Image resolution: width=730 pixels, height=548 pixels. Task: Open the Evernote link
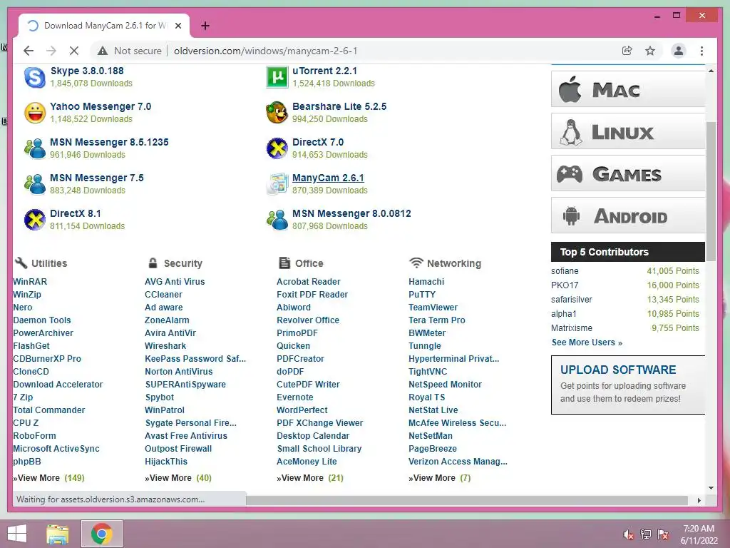pos(294,397)
